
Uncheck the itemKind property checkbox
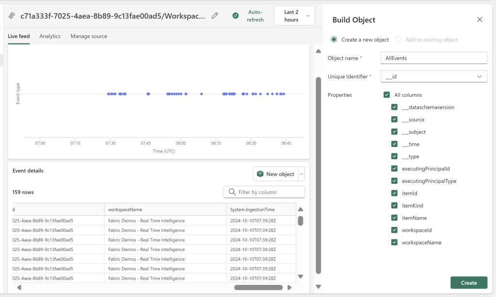click(394, 206)
